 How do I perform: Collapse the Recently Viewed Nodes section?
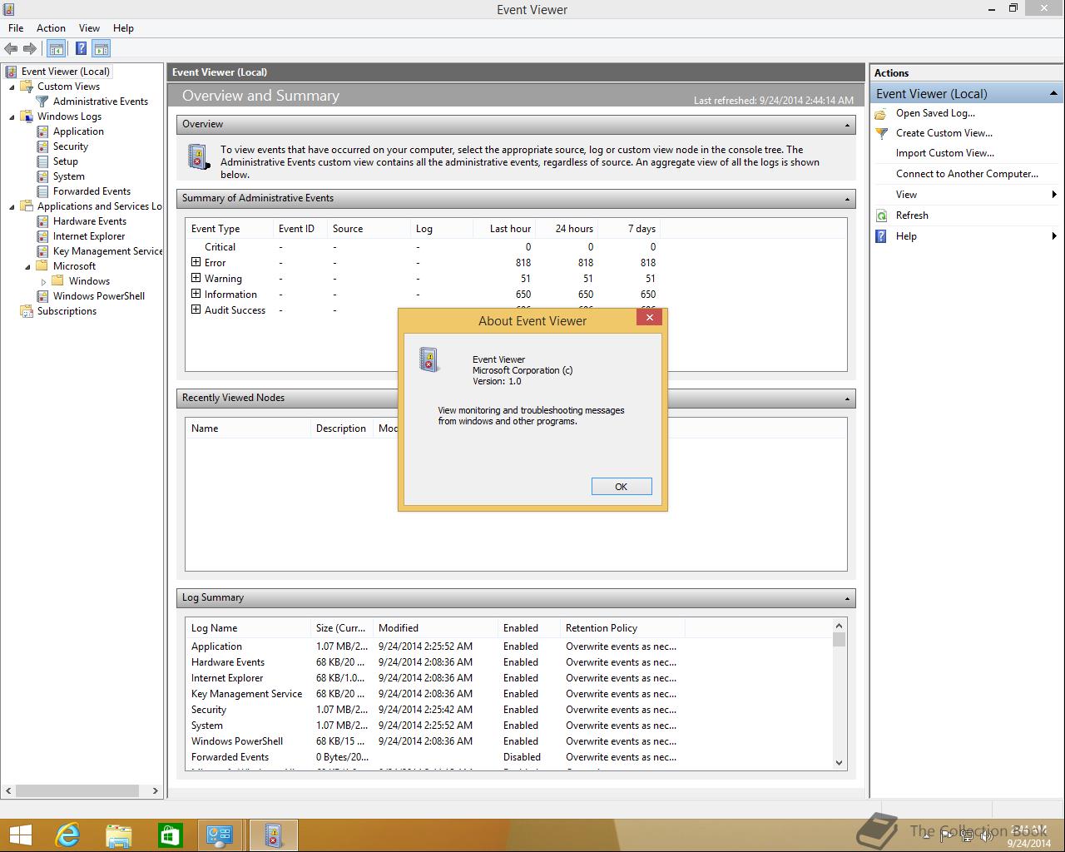pos(847,399)
